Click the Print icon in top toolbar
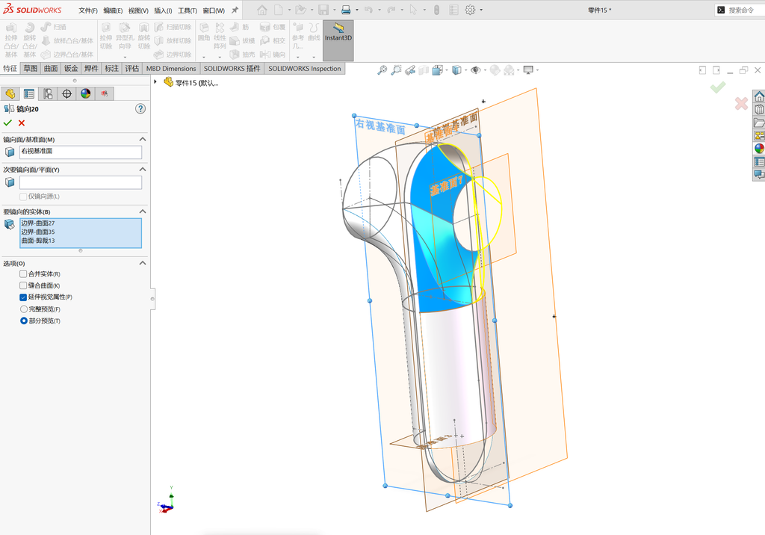The height and width of the screenshot is (535, 765). [x=346, y=10]
